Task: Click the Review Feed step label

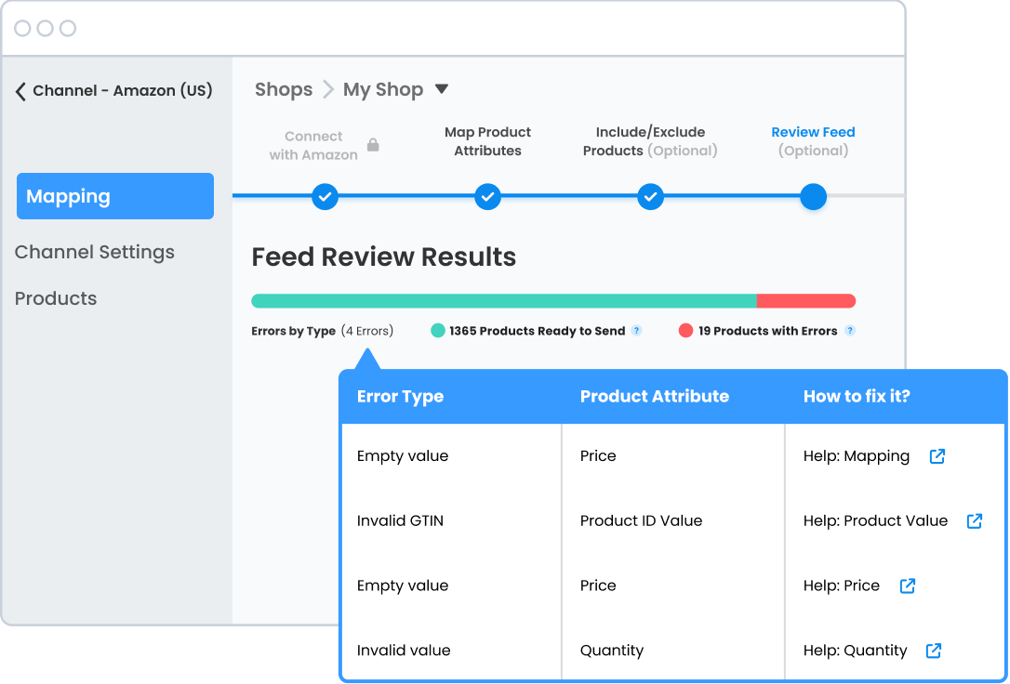Action: [x=813, y=132]
